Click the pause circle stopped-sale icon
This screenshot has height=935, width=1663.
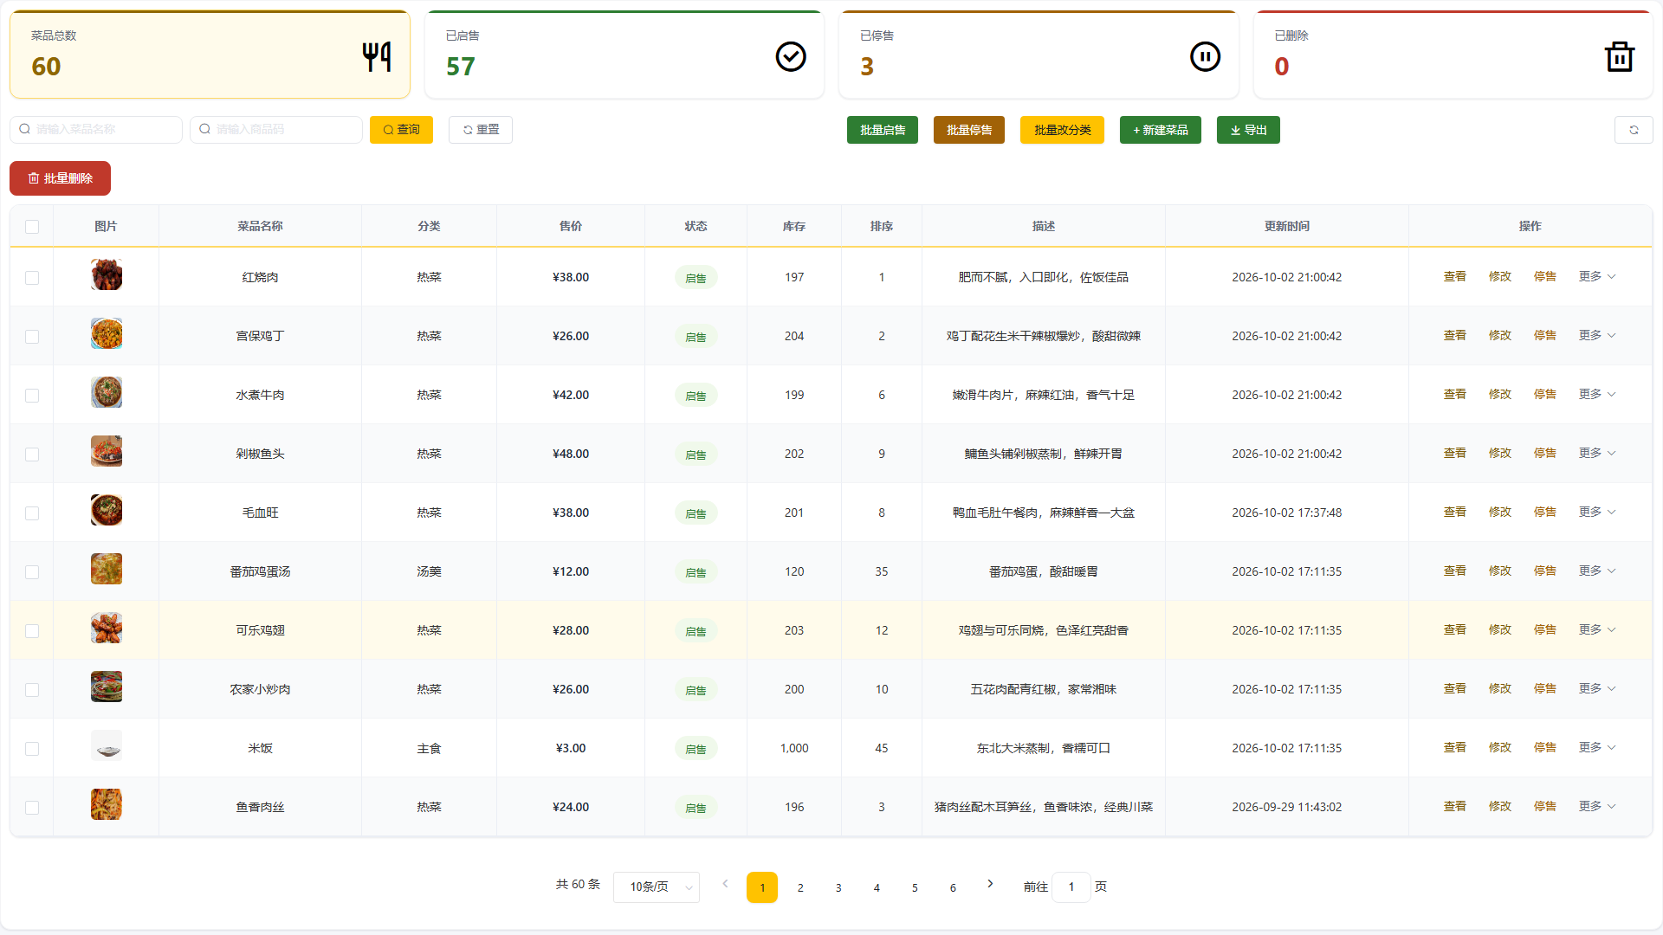click(1205, 57)
